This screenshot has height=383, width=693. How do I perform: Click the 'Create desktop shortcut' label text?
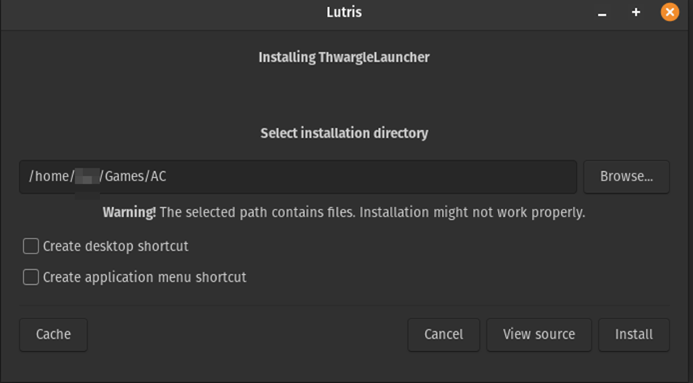(x=115, y=246)
